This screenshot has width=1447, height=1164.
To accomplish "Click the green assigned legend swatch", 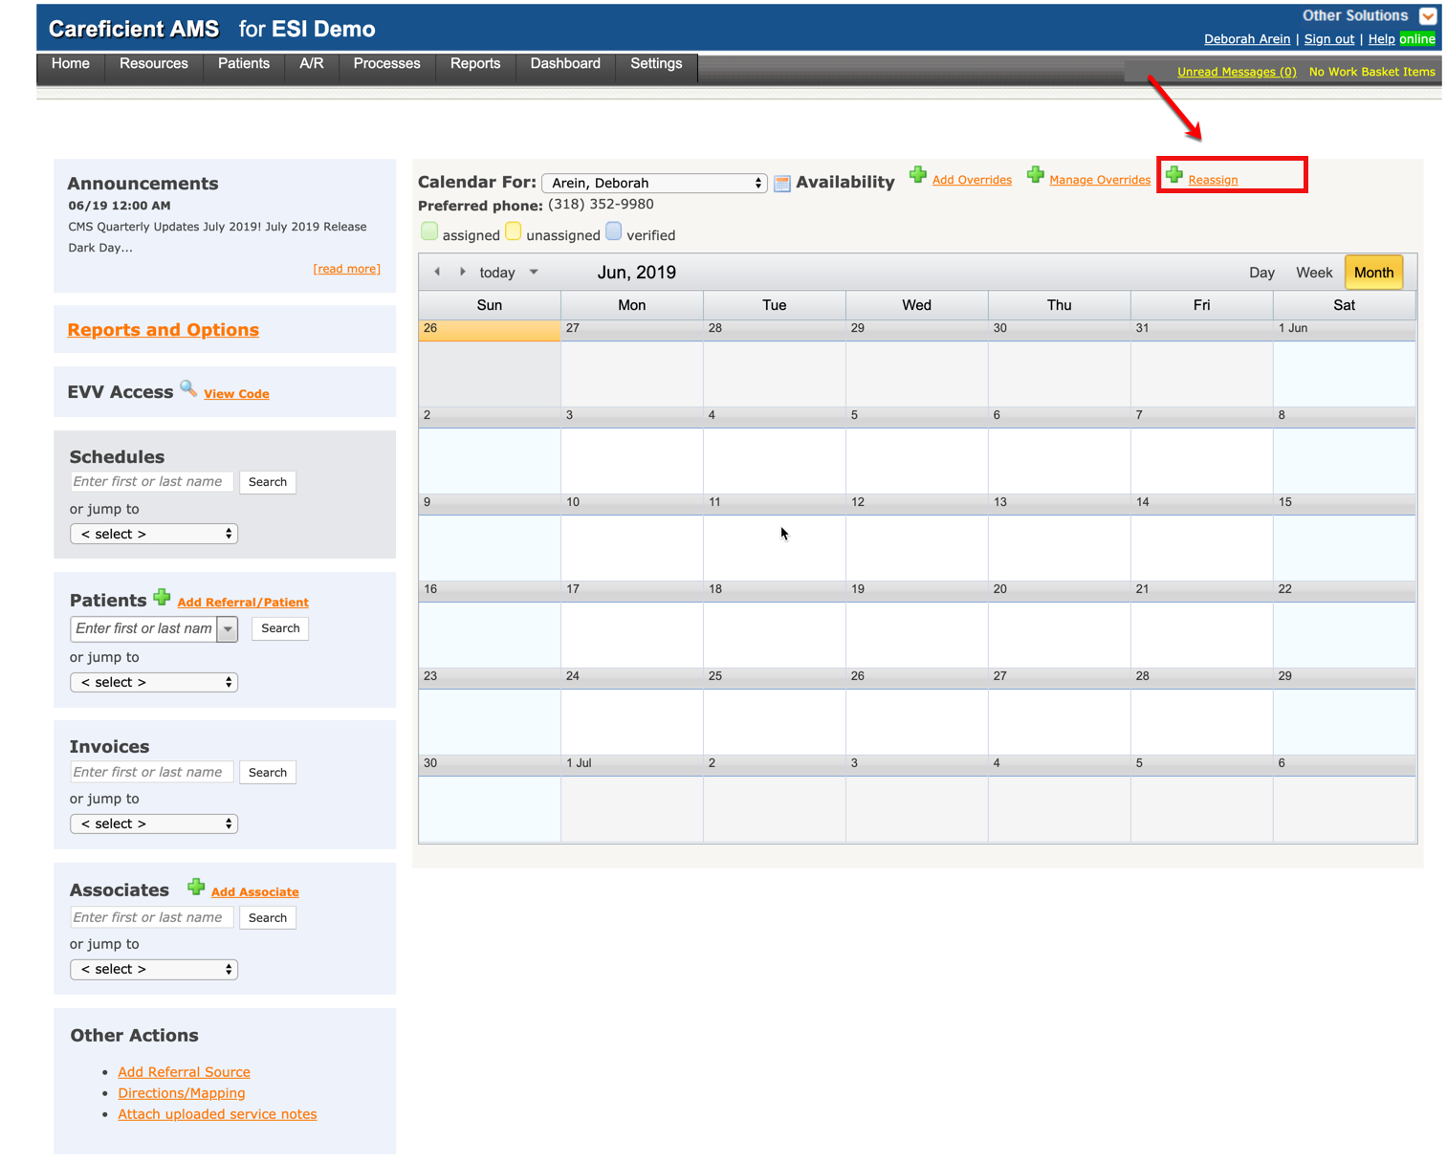I will [429, 231].
